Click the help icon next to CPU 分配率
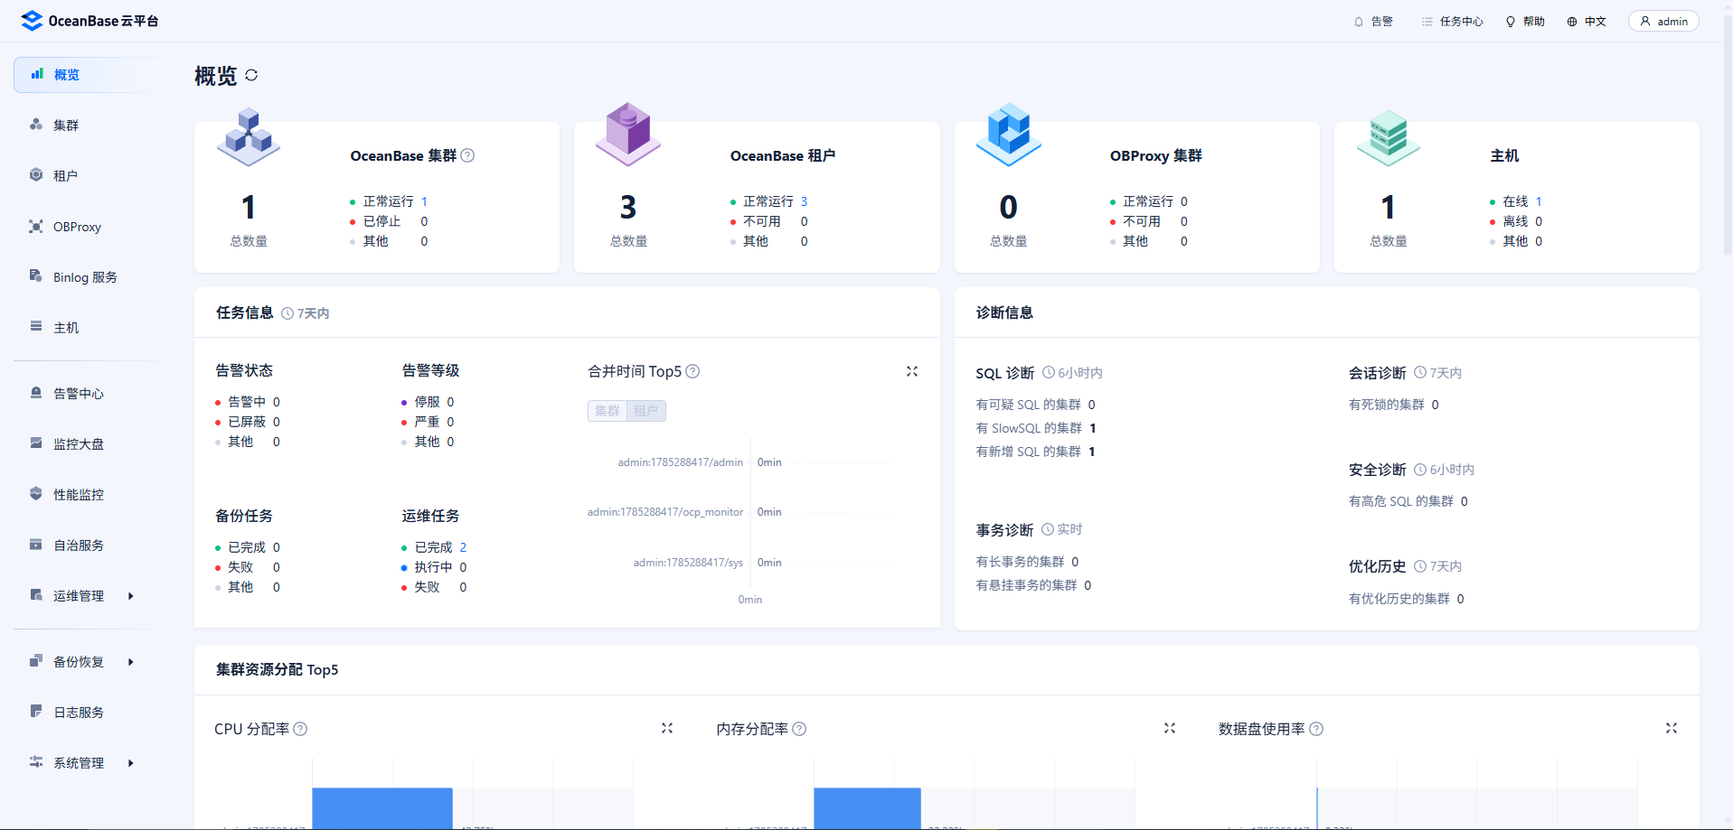 point(300,729)
